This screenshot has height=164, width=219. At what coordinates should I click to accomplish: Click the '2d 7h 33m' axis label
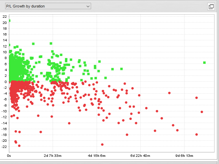(x=53, y=156)
